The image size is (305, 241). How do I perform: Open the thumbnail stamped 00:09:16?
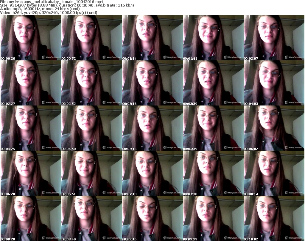tap(152, 218)
